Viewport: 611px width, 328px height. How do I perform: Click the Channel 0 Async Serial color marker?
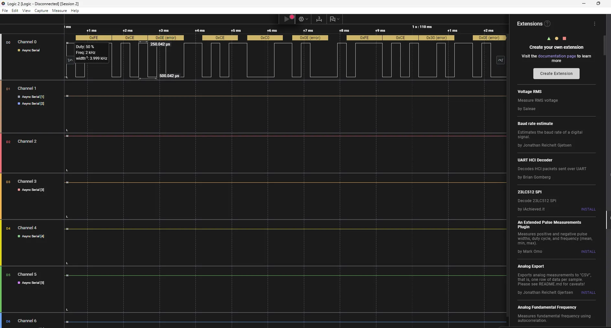click(x=19, y=50)
